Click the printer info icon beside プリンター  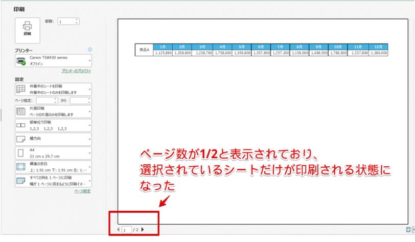90,49
